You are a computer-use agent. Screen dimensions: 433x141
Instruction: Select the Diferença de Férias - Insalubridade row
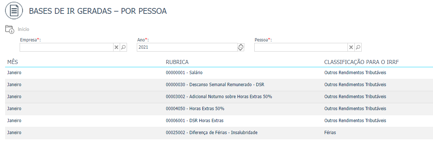point(219,133)
